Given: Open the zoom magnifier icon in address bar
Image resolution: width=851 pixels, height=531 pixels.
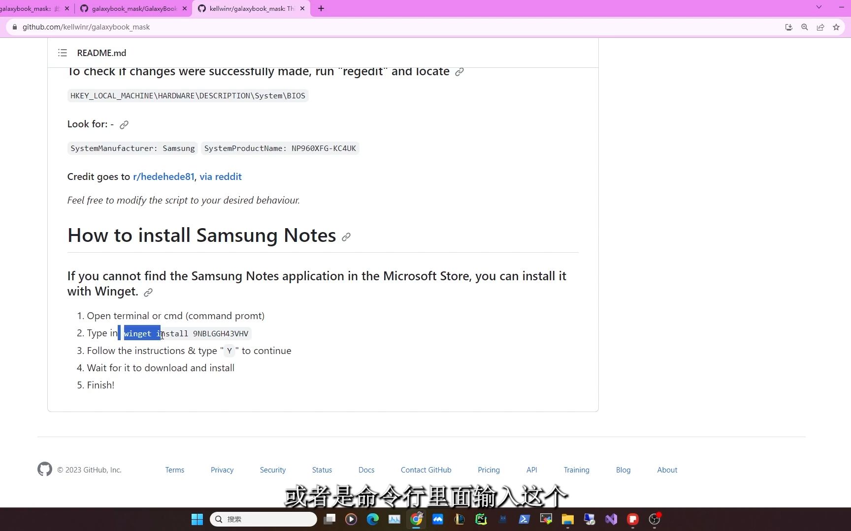Looking at the screenshot, I should 805,27.
